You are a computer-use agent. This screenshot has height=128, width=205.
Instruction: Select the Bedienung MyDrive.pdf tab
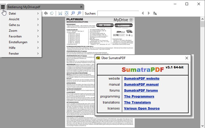click(45, 7)
